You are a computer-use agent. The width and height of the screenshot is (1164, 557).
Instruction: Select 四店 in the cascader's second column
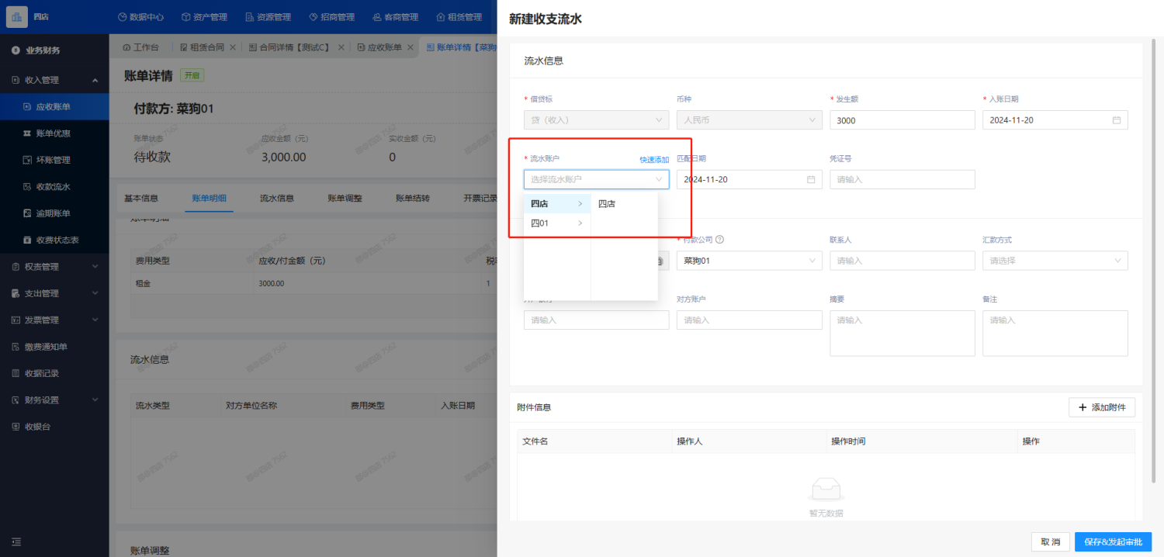624,204
